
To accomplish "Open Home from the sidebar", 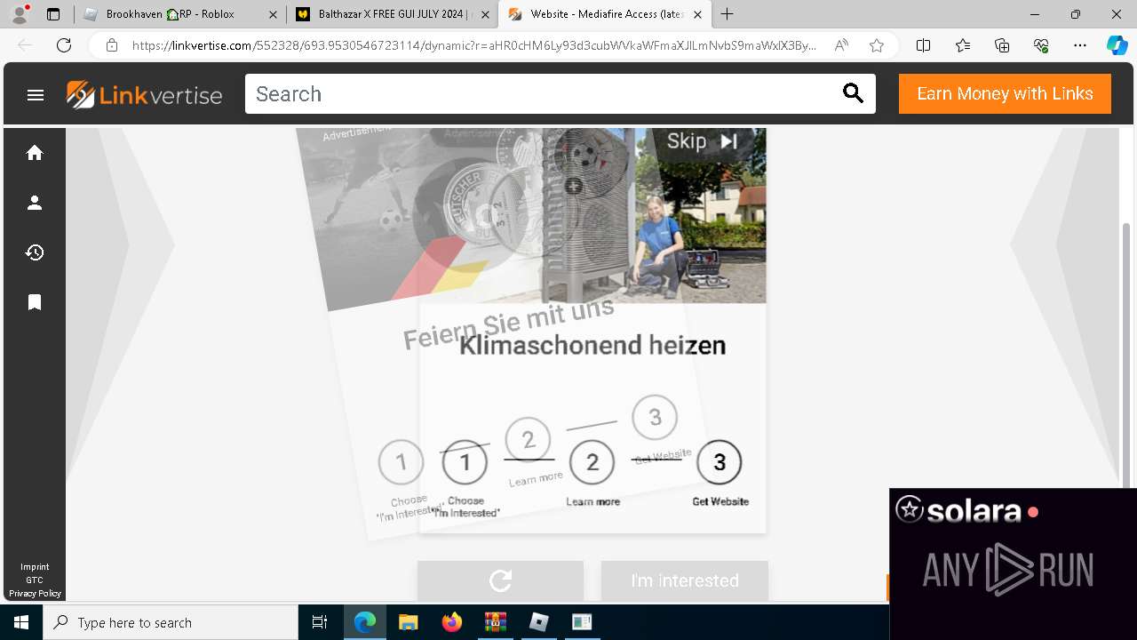I will point(35,153).
